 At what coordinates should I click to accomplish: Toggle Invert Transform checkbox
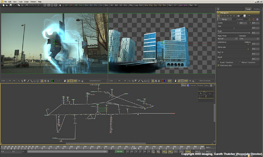pyautogui.click(x=219, y=62)
